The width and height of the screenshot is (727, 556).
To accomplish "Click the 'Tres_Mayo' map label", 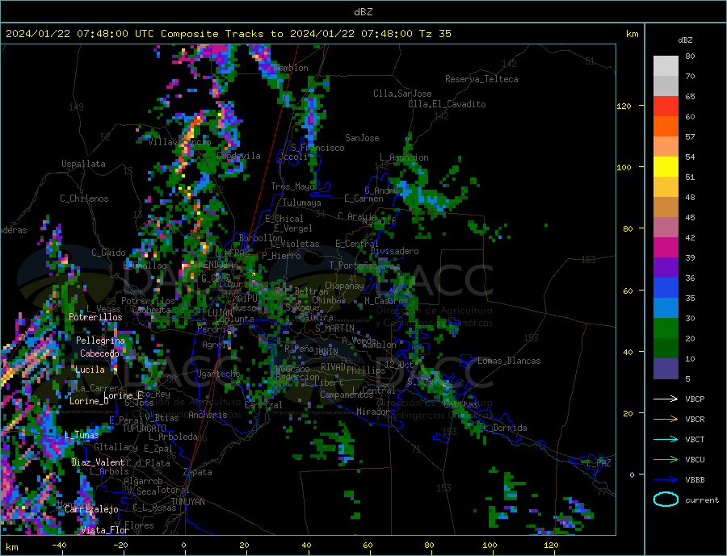I will click(x=293, y=186).
